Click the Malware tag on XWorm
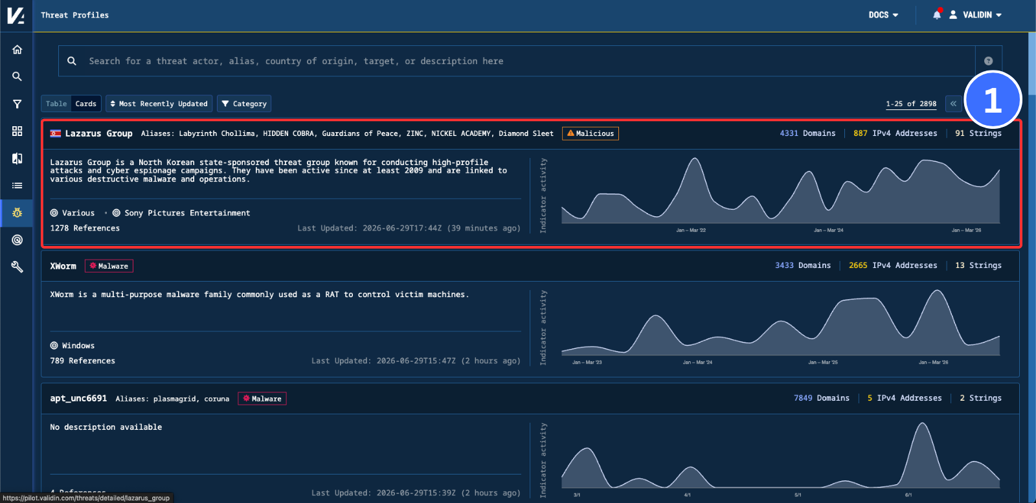This screenshot has width=1036, height=503. pos(109,266)
